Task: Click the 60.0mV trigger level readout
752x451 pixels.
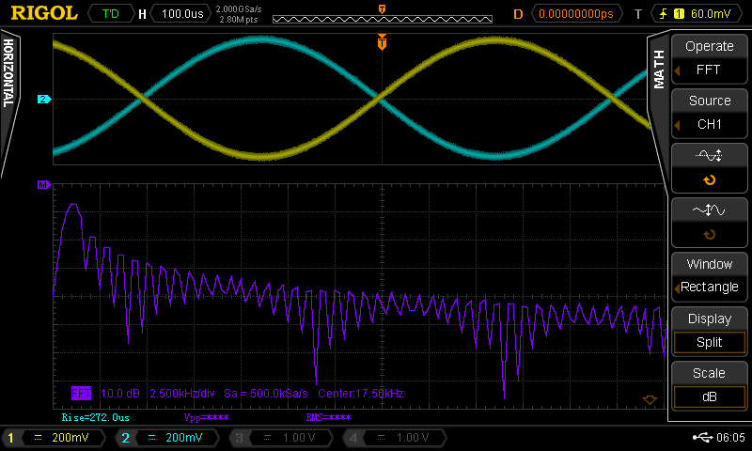Action: coord(711,13)
